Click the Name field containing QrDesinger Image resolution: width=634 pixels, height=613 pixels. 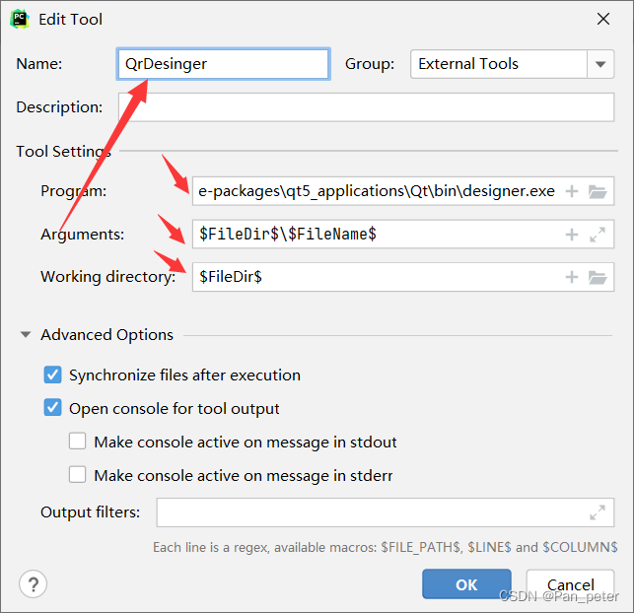[223, 64]
